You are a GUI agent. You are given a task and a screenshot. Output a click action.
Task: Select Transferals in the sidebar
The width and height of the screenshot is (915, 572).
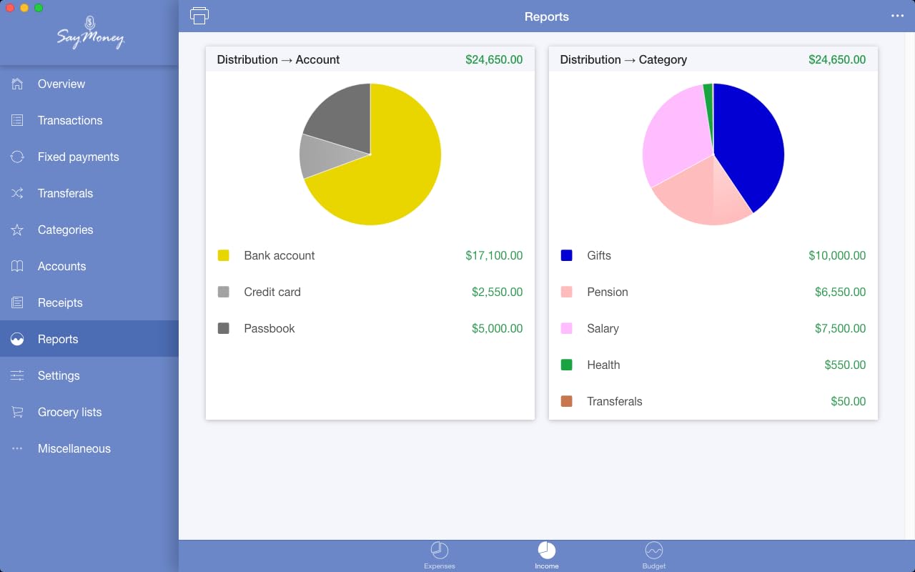(x=89, y=193)
